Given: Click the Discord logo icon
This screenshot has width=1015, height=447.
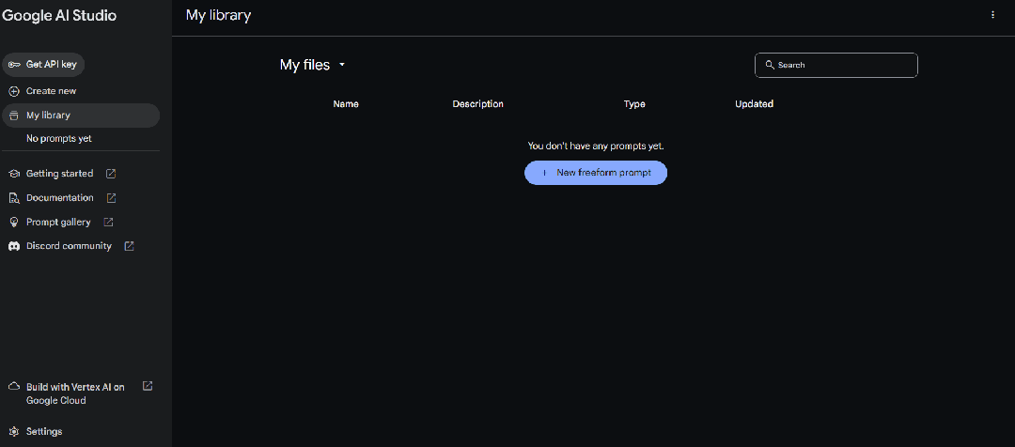Looking at the screenshot, I should [x=14, y=246].
